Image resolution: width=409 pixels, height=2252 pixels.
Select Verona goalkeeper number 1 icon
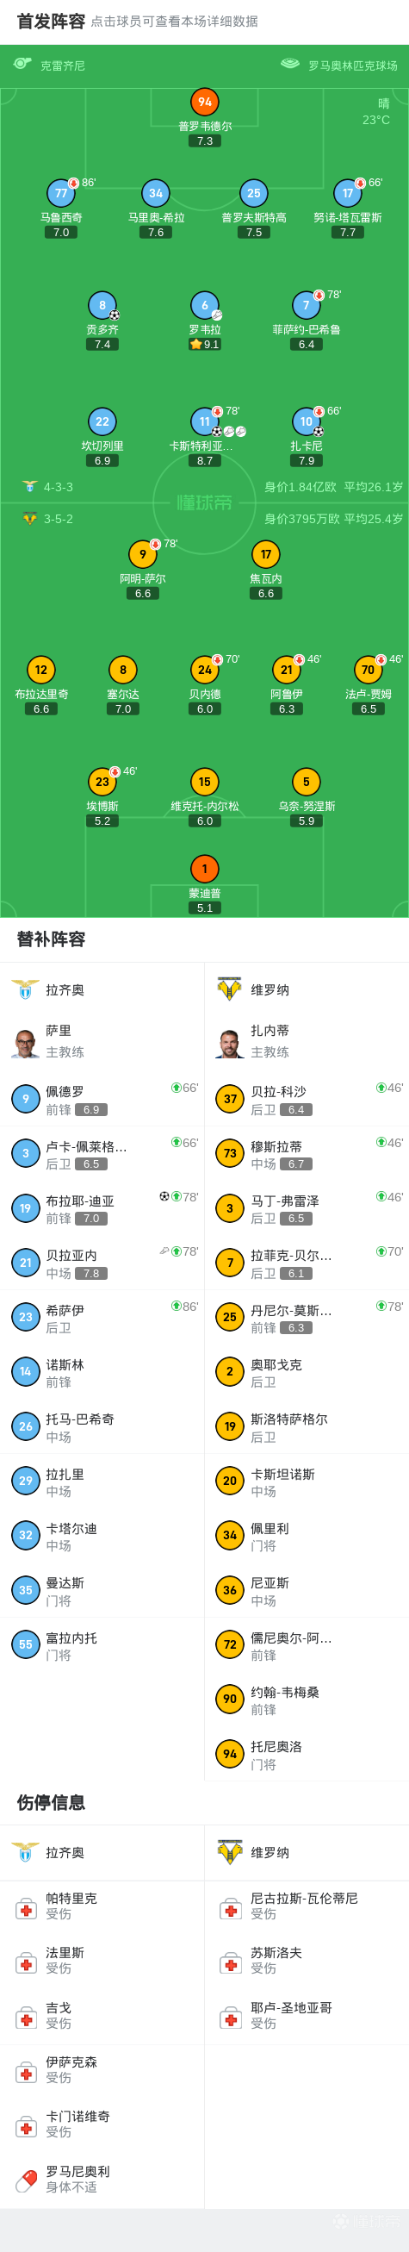(205, 869)
